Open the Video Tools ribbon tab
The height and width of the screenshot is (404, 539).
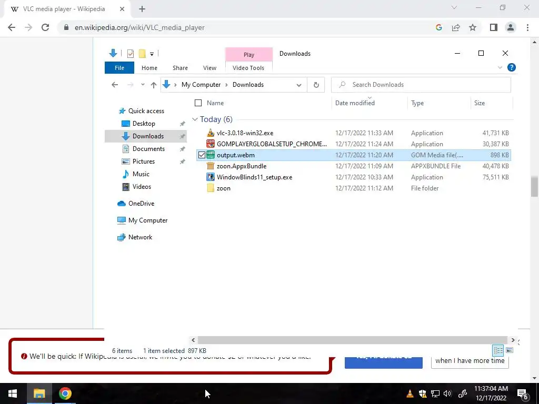click(x=248, y=68)
